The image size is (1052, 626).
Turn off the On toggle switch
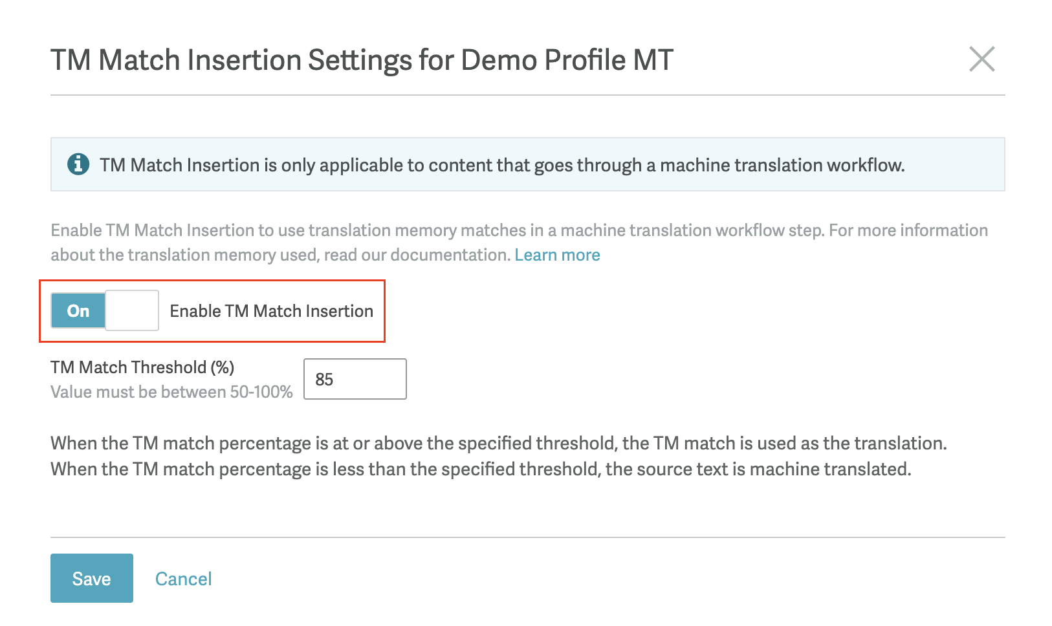(x=105, y=310)
